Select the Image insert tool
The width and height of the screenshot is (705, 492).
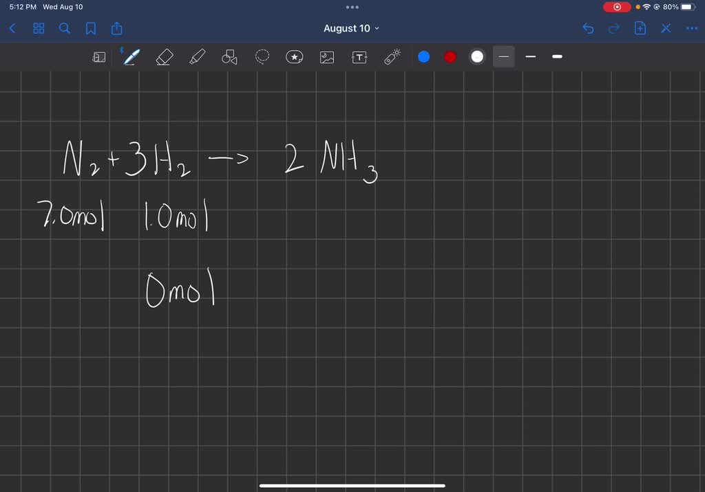click(x=327, y=57)
